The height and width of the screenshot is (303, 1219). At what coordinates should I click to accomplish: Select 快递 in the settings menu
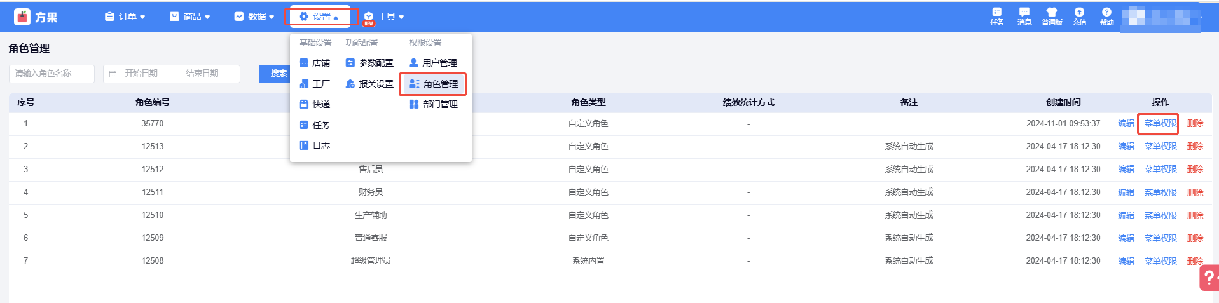(315, 104)
